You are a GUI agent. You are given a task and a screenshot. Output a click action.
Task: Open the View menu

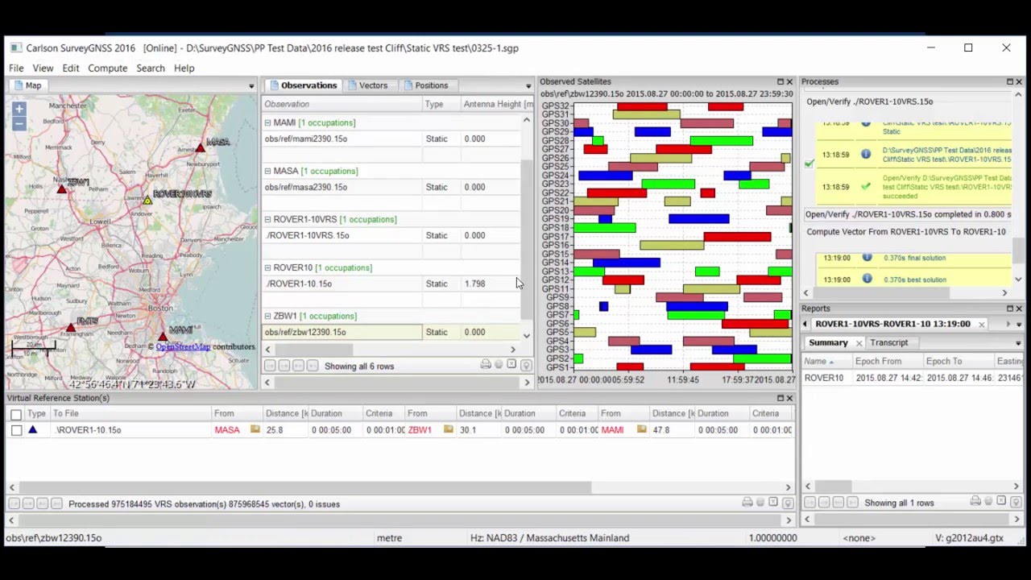pos(43,68)
